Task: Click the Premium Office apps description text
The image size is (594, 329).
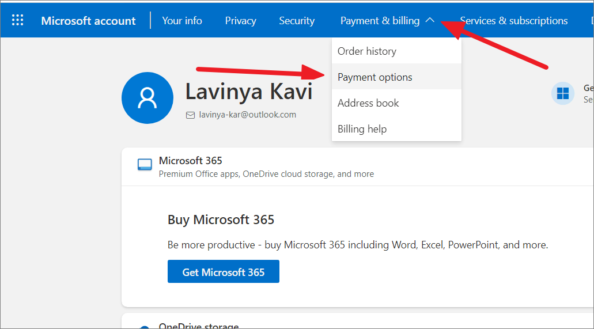Action: click(266, 174)
